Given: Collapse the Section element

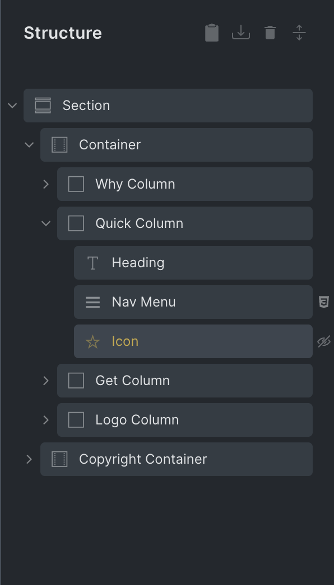Looking at the screenshot, I should (x=13, y=106).
